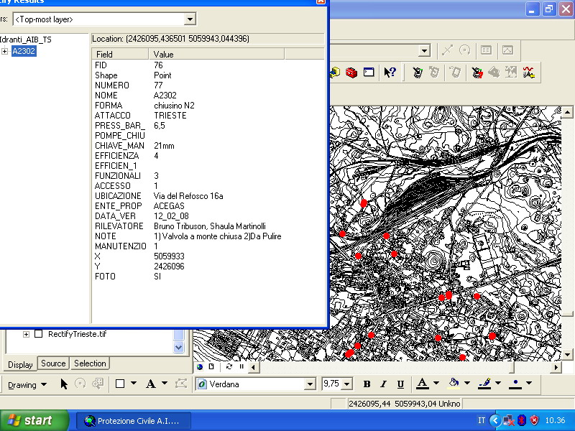Toggle Italic text formatting
Viewport: 575px width, 431px height.
(x=383, y=384)
